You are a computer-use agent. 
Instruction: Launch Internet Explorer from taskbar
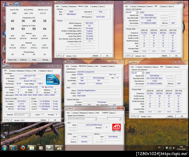point(13,148)
